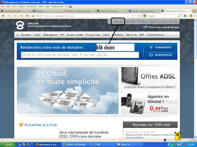Open the SMS & Fax navigation item
Image resolution: width=197 pixels, height=147 pixels.
click(x=131, y=35)
